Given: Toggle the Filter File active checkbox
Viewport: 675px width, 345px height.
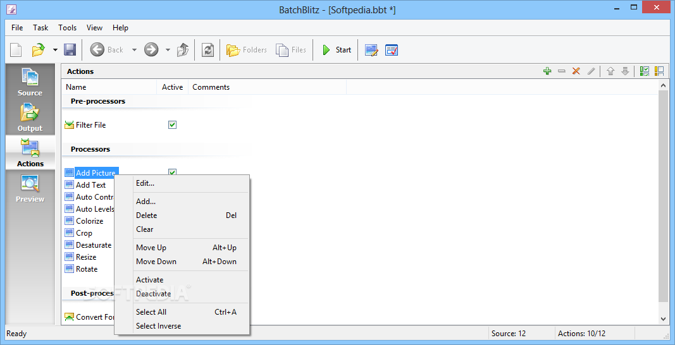Looking at the screenshot, I should [172, 124].
